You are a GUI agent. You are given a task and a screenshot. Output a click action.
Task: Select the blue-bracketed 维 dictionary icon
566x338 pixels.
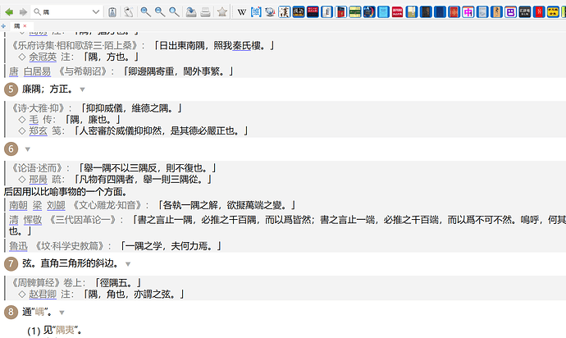pos(256,12)
